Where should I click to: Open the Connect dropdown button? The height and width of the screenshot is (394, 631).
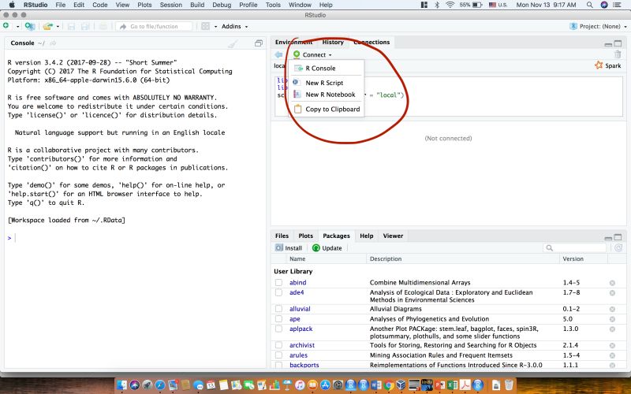click(312, 54)
